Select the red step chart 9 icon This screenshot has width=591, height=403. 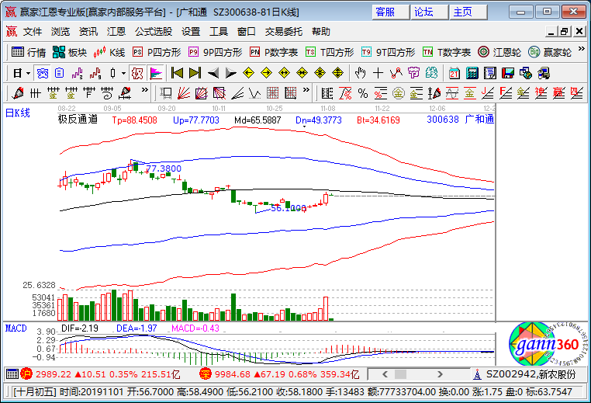pyautogui.click(x=95, y=73)
